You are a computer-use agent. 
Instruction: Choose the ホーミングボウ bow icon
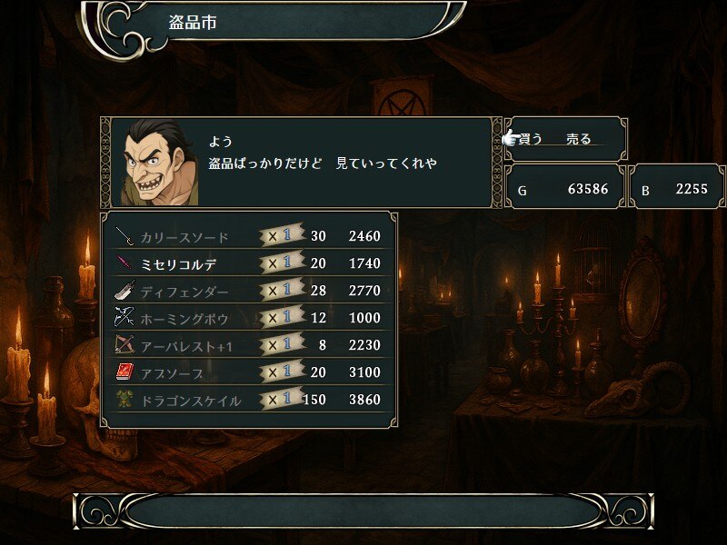pyautogui.click(x=124, y=317)
